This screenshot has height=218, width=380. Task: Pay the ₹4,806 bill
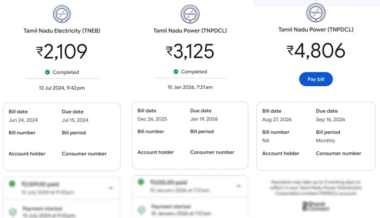(x=316, y=79)
